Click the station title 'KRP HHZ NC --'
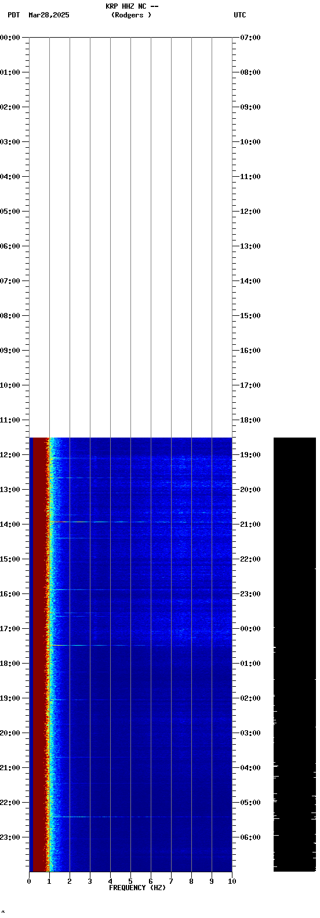 click(132, 6)
